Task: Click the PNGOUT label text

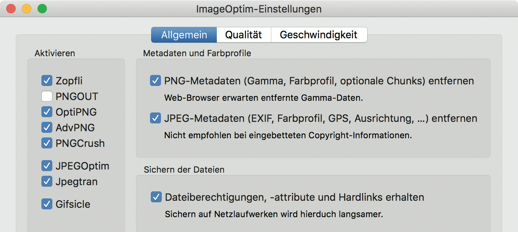Action: pyautogui.click(x=77, y=96)
